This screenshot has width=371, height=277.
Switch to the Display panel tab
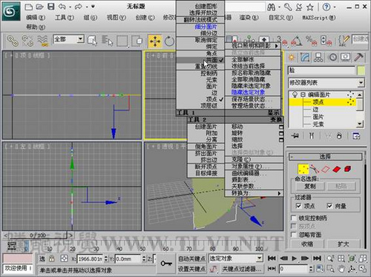pos(345,58)
